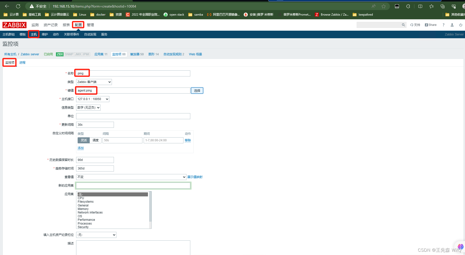Click the 移除 interval link

[x=188, y=140]
